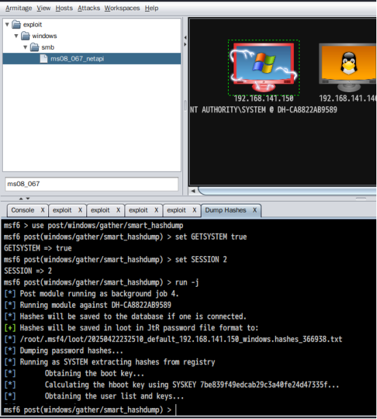The width and height of the screenshot is (377, 419).
Task: Close the second exploit tab
Action: tap(118, 211)
